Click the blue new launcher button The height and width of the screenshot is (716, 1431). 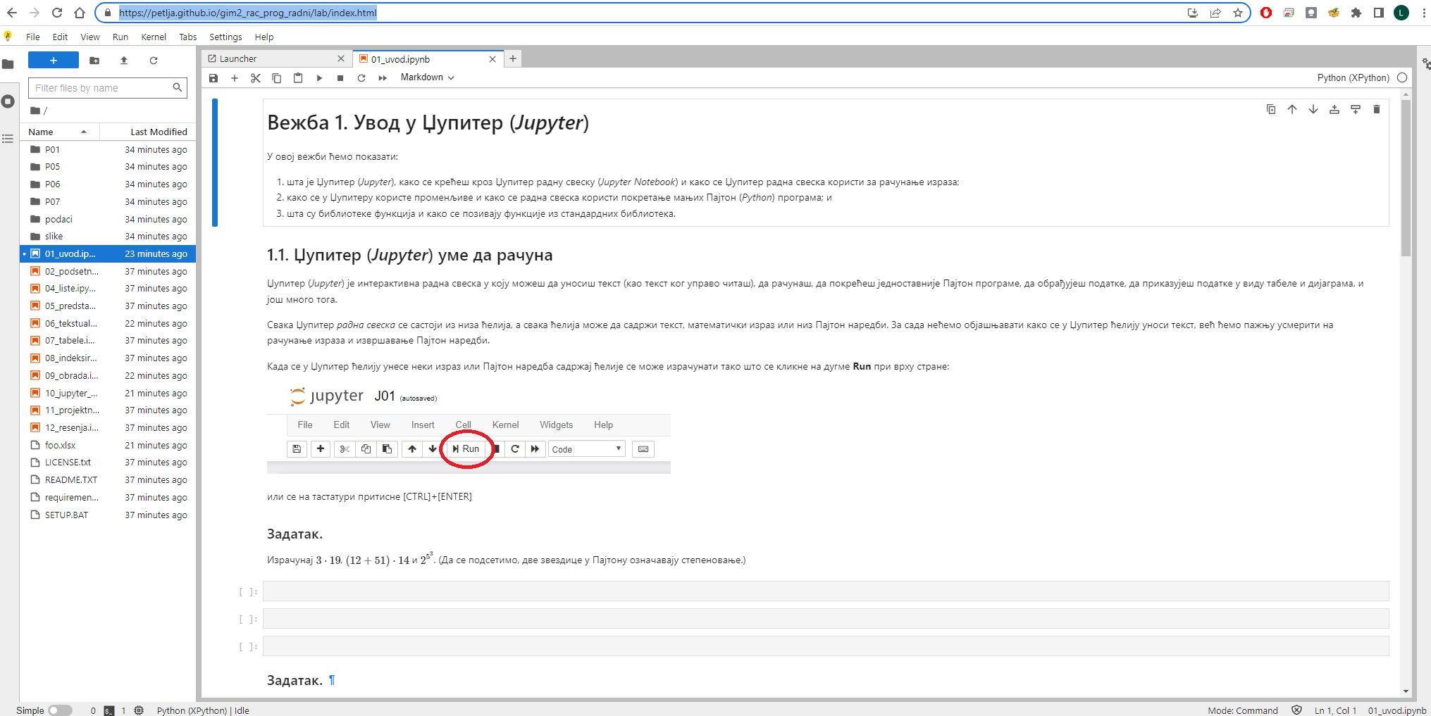coord(54,61)
